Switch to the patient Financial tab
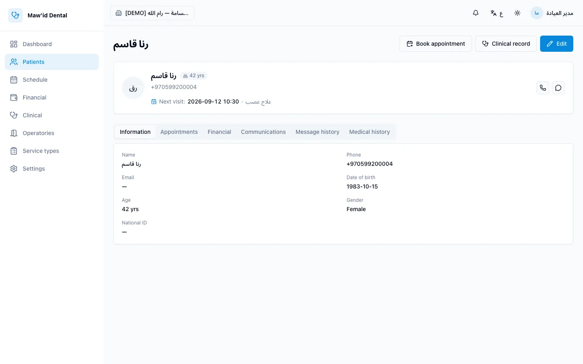The image size is (583, 364). click(219, 132)
